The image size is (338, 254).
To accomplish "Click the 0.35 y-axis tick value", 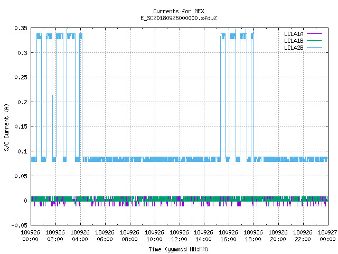I will click(21, 28).
